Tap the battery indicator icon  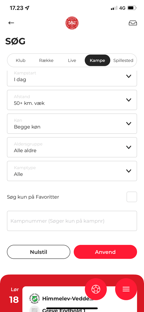click(x=132, y=8)
